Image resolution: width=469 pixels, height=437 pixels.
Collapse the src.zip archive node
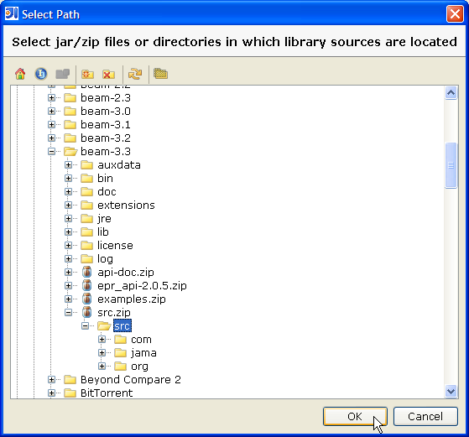point(68,313)
